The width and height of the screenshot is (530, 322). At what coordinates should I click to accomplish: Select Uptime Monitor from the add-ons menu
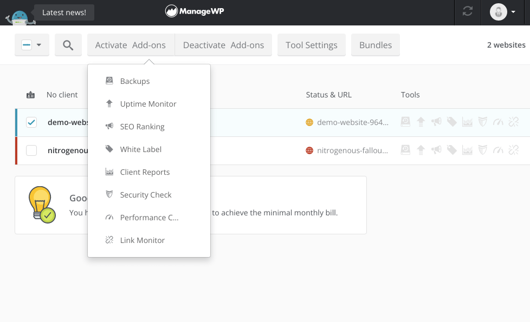click(148, 104)
